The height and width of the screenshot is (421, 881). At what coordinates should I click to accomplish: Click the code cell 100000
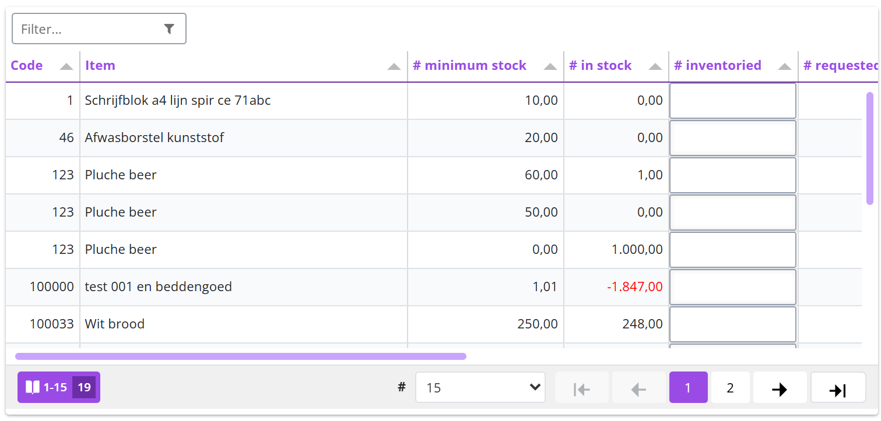pyautogui.click(x=52, y=287)
